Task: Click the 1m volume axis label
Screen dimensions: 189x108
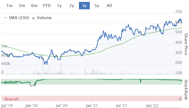Action: pos(4,46)
